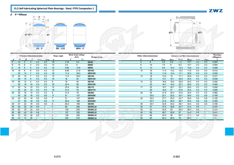Select designation GE20C

click(91, 93)
